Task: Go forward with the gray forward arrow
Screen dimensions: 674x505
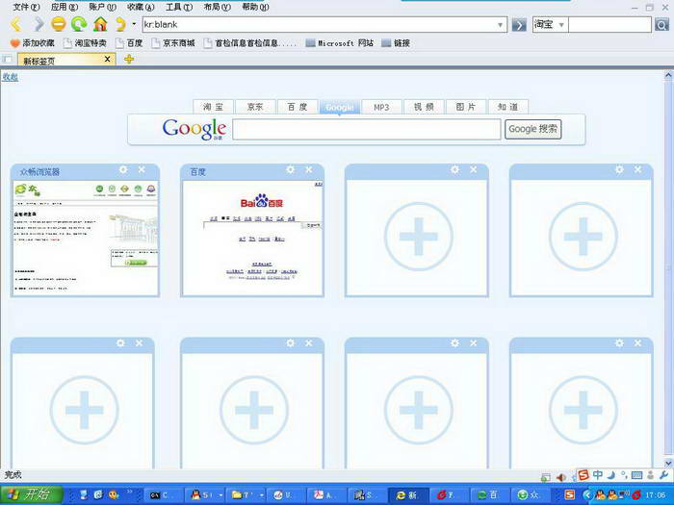Action: [39, 24]
